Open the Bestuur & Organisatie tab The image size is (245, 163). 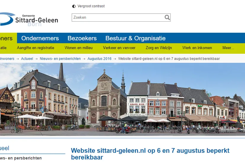[x=136, y=38]
